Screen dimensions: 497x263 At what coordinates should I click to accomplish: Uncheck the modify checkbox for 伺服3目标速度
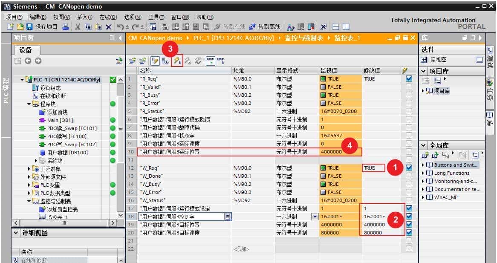click(x=409, y=233)
